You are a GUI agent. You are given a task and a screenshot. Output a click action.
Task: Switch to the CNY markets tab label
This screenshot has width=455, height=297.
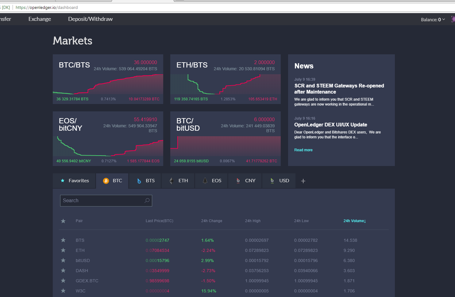point(250,181)
